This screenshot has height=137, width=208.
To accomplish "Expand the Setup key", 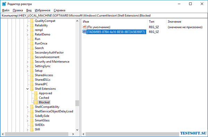I will tap(27, 71).
